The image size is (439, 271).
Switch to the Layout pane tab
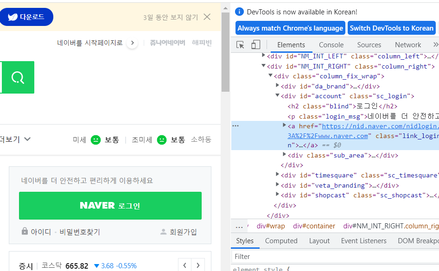point(319,241)
